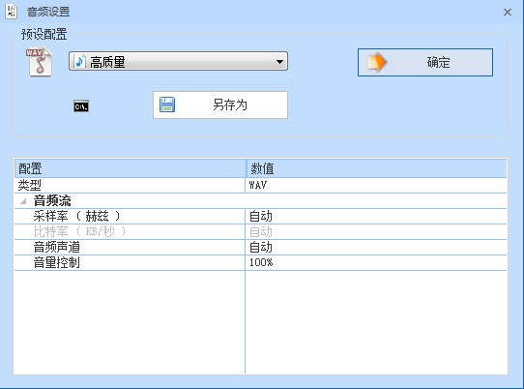The height and width of the screenshot is (389, 524).
Task: Select the 音量控制 row
Action: (260, 262)
